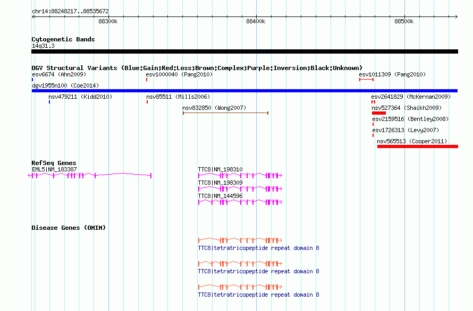473x311 pixels.
Task: Open variant dgv1955n100 (Coe2014) label
Action: tap(65, 85)
